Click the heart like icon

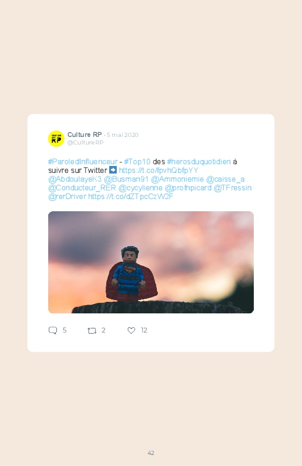[x=131, y=330]
